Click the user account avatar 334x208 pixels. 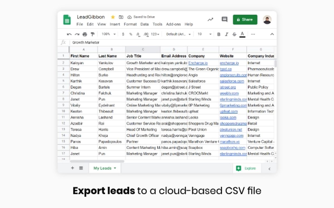coord(267,20)
